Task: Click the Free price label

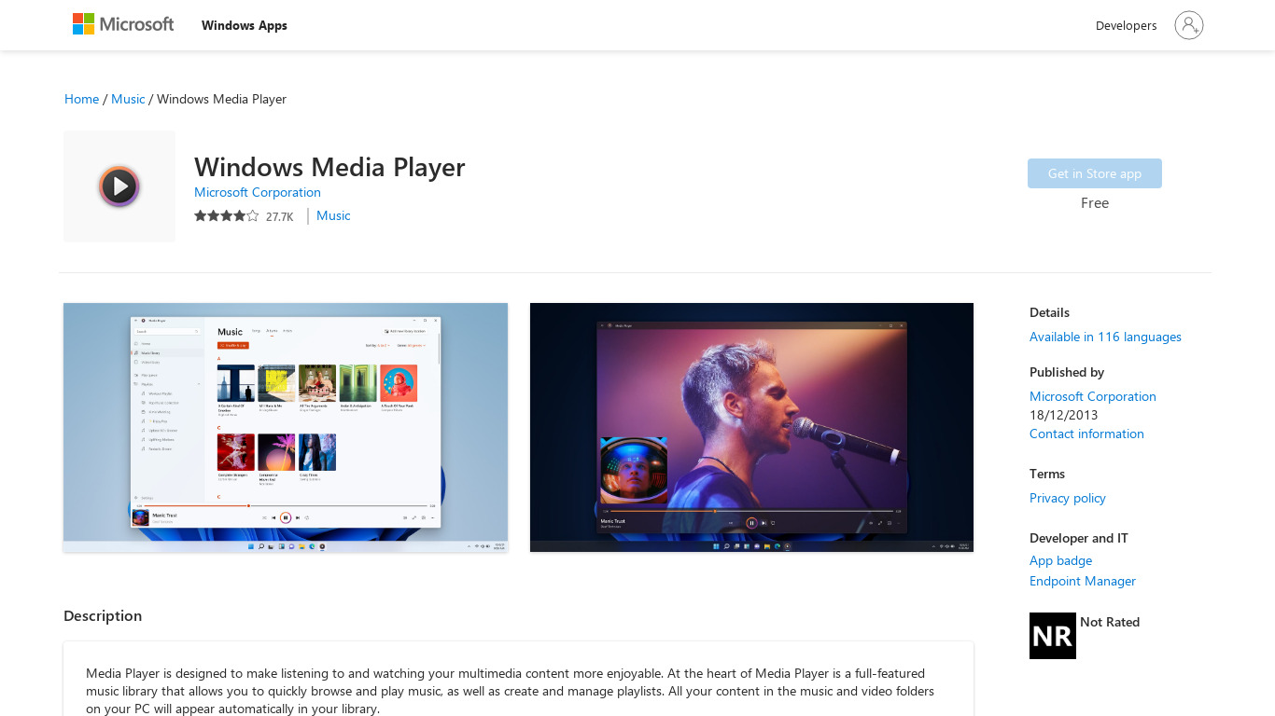Action: tap(1095, 202)
